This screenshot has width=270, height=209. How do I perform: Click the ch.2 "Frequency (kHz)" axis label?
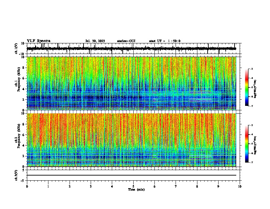point(19,136)
